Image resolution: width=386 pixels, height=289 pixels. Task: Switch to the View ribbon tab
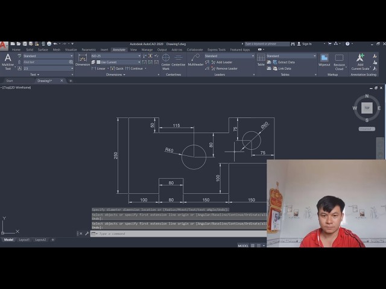point(133,49)
